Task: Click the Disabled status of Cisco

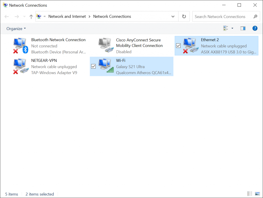Action: 124,52
